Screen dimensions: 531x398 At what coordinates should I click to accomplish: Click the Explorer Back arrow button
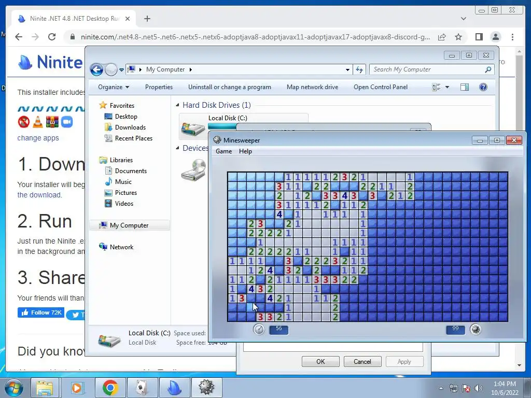coord(96,70)
